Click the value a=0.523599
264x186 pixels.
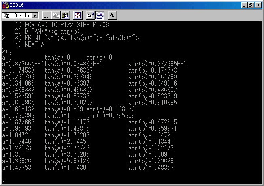tap(18, 96)
